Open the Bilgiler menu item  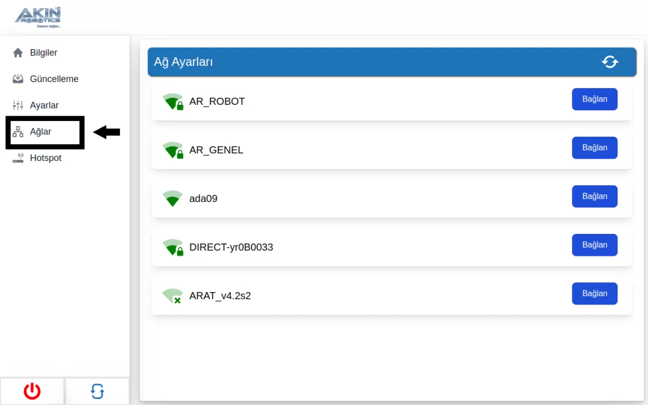coord(43,53)
